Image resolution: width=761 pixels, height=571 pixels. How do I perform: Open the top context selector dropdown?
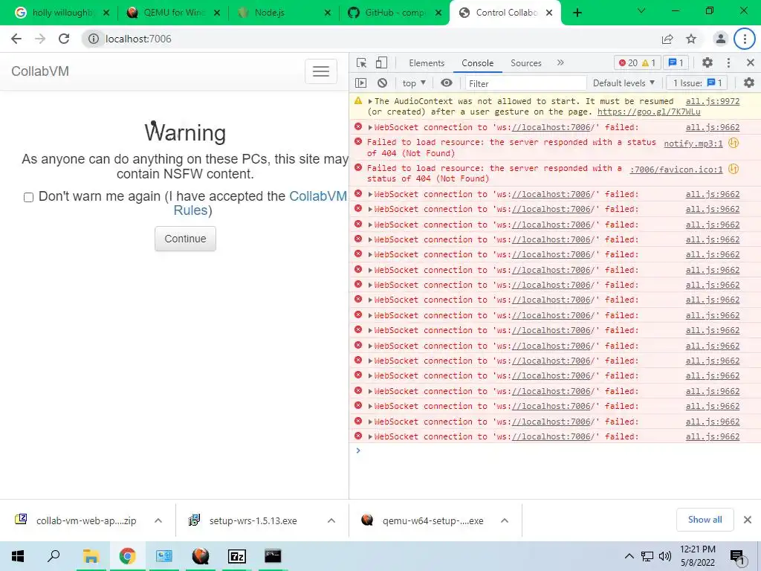coord(413,83)
